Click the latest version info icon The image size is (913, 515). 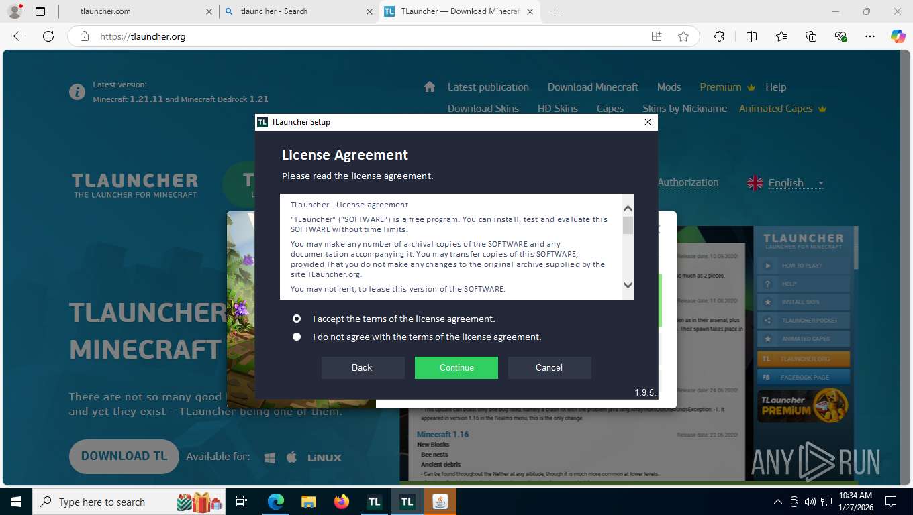coord(77,92)
